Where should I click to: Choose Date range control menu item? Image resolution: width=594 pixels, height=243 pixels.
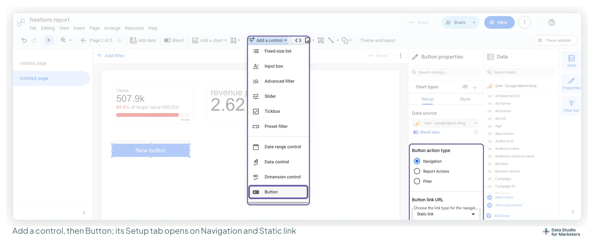[278, 147]
